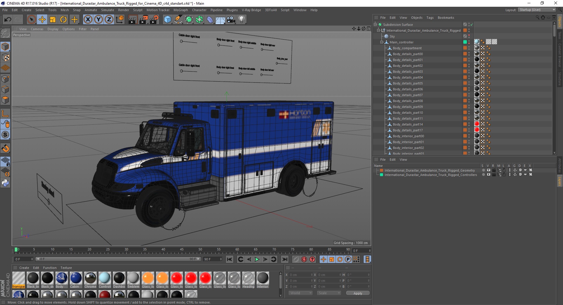Open the Content Browser side tab
The image size is (563, 305).
tap(559, 55)
